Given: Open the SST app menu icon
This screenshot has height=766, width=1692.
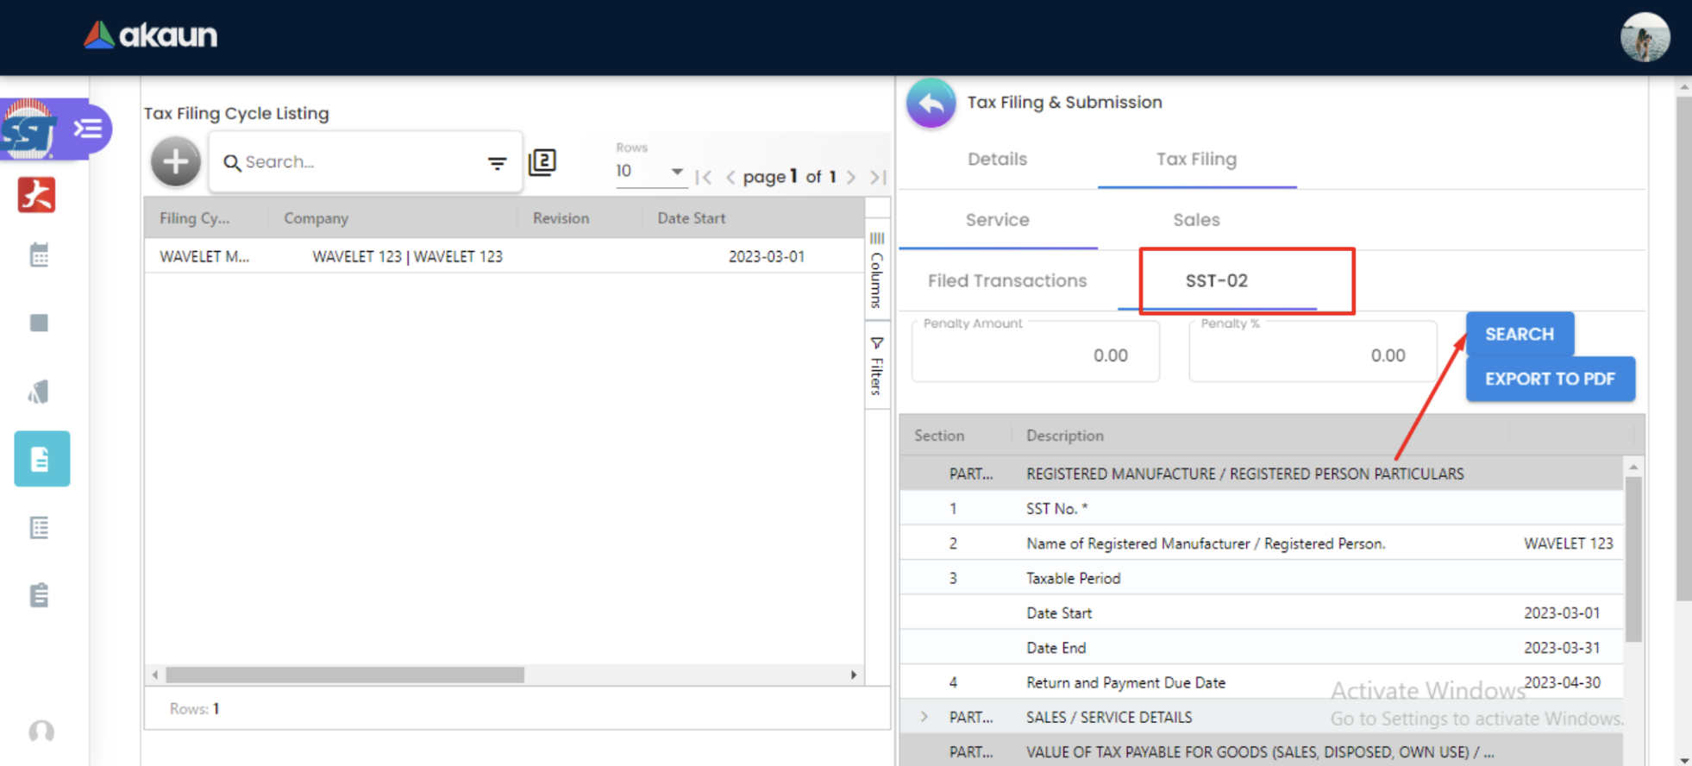Looking at the screenshot, I should click(x=87, y=129).
